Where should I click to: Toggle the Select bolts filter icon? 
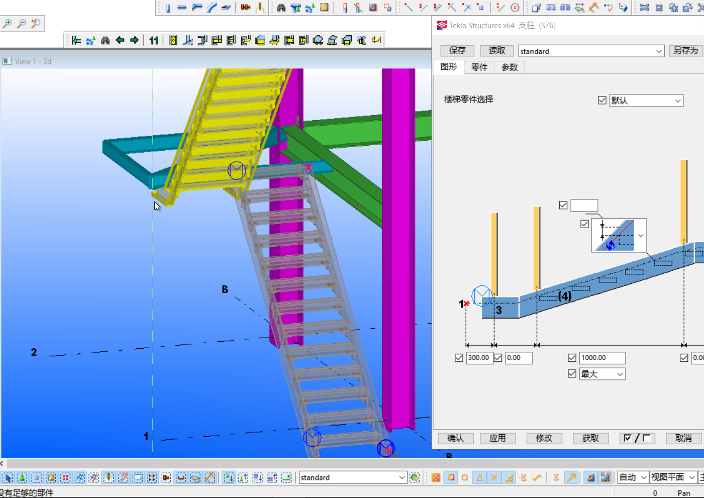(152, 477)
